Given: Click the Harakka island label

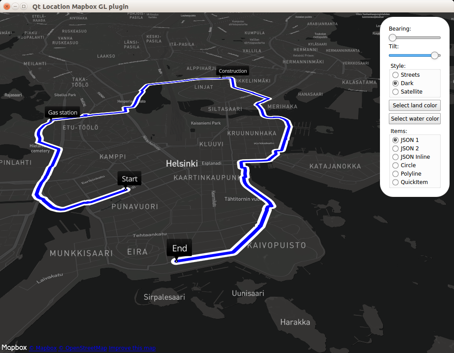Looking at the screenshot, I should point(295,322).
